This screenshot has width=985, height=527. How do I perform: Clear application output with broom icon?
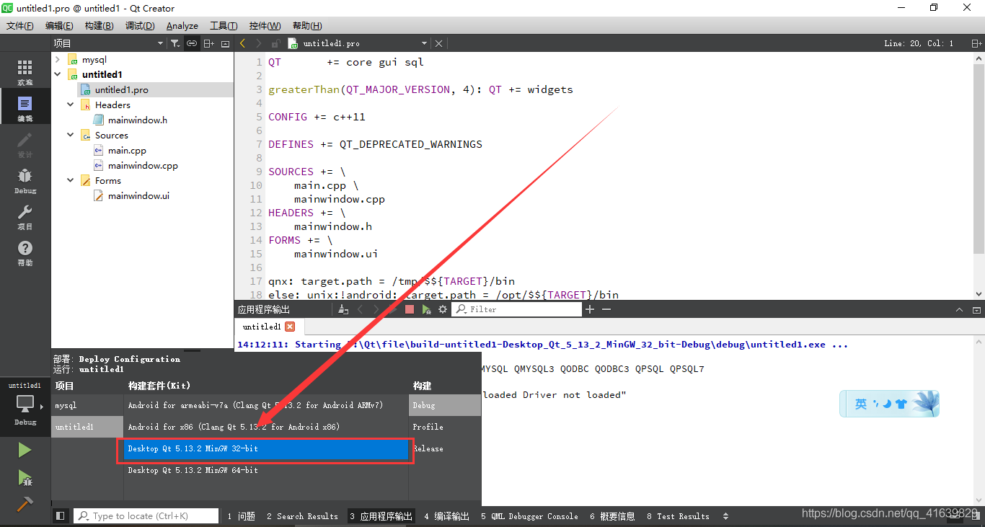tap(344, 309)
